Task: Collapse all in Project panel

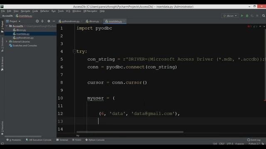Action: click(42, 21)
